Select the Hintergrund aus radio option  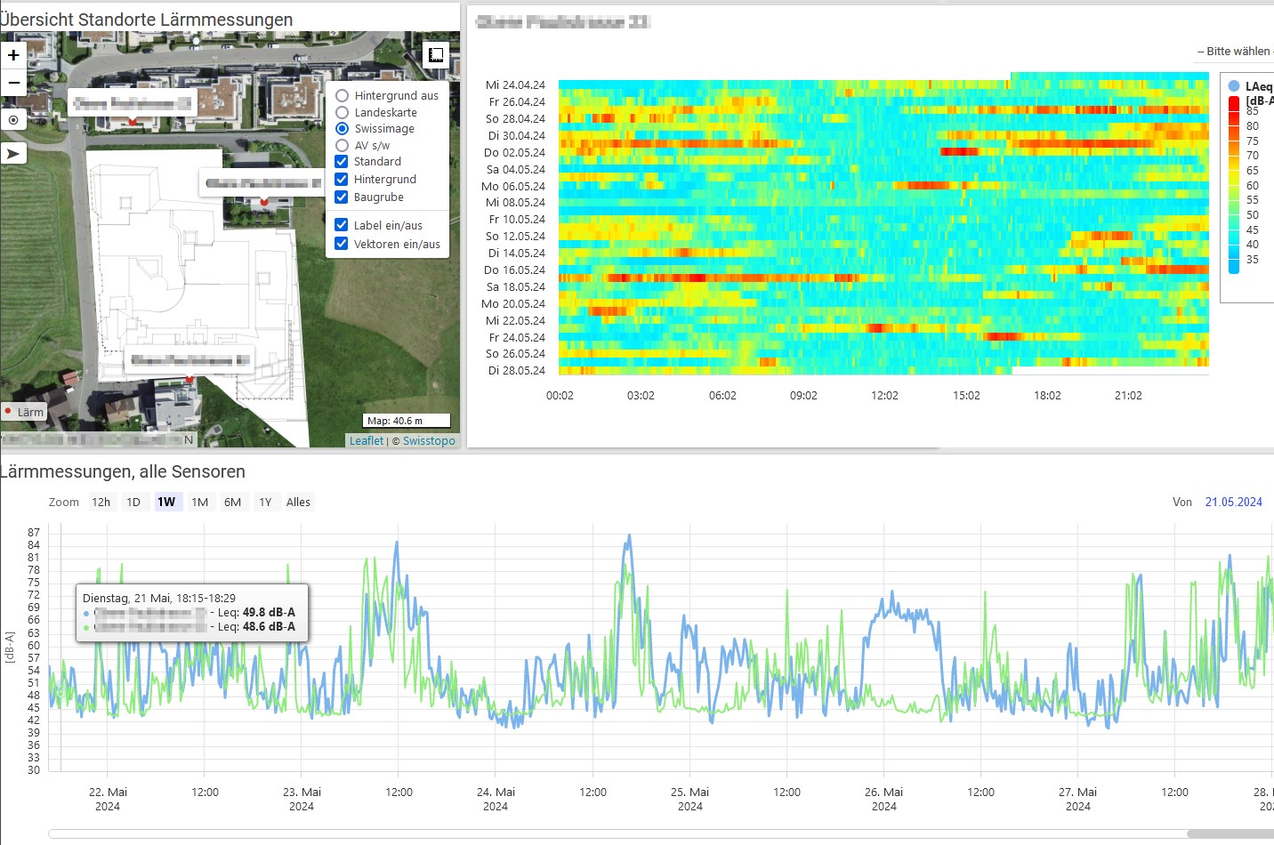point(342,95)
